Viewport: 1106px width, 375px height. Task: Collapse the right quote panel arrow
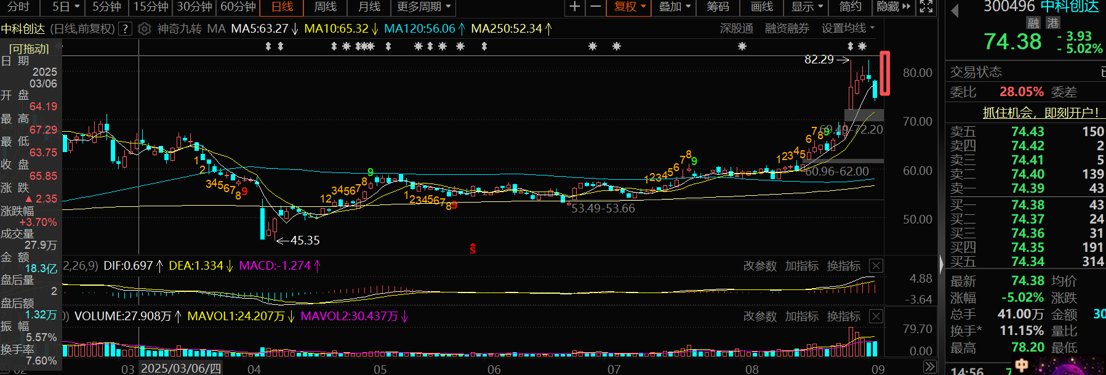941,265
